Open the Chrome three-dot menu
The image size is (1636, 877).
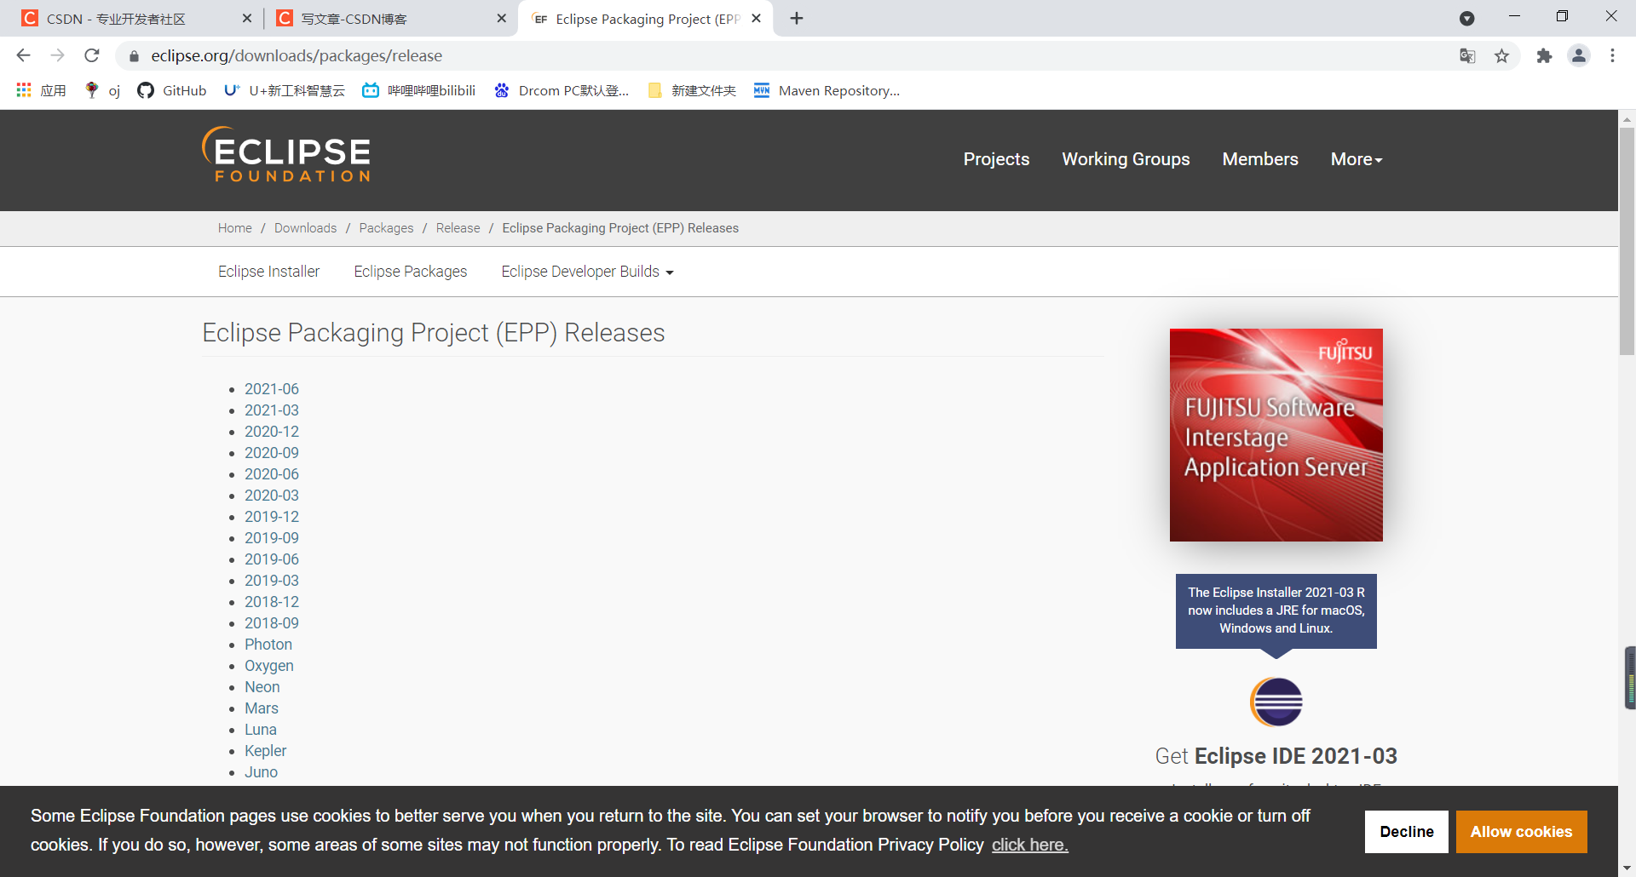(x=1612, y=55)
